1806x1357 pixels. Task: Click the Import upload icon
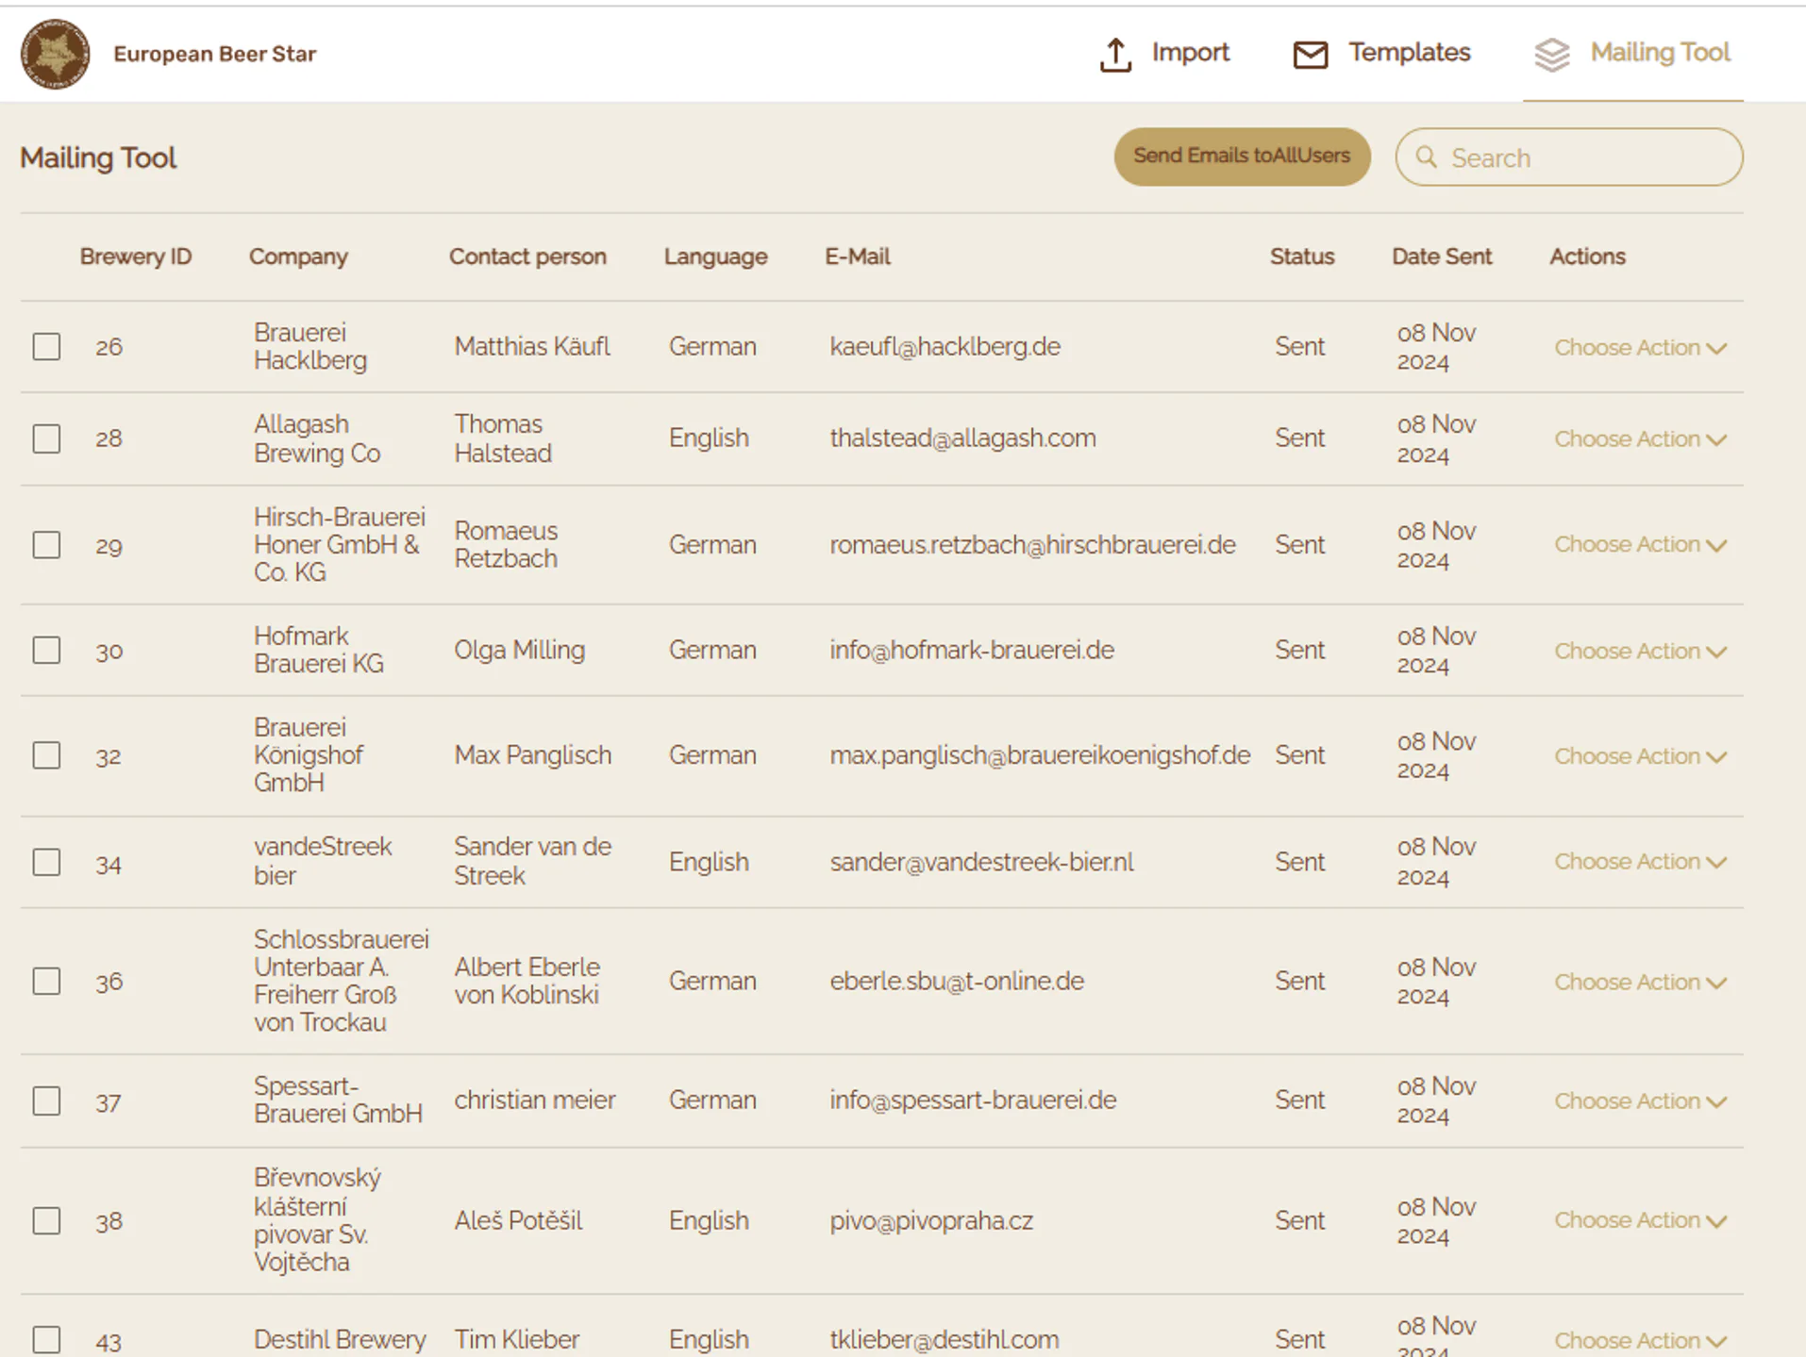coord(1115,55)
